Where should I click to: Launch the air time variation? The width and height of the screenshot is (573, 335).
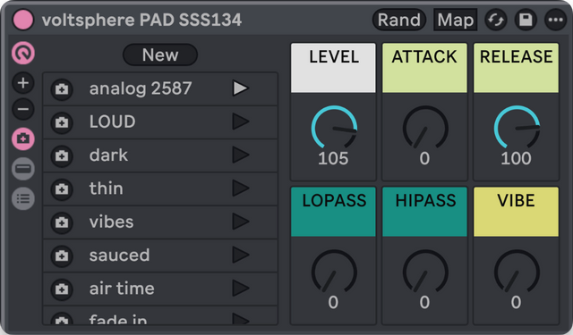pyautogui.click(x=241, y=289)
